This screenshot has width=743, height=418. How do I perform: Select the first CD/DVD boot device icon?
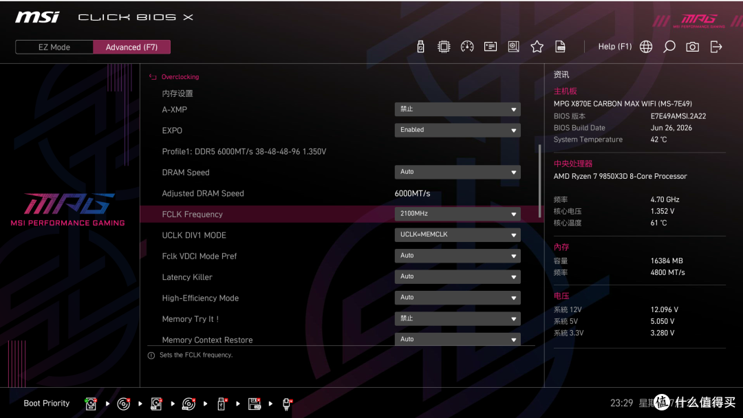[x=124, y=404]
